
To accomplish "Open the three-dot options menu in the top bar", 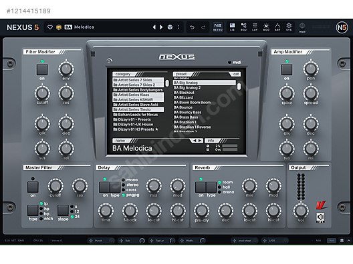I will pos(179,27).
